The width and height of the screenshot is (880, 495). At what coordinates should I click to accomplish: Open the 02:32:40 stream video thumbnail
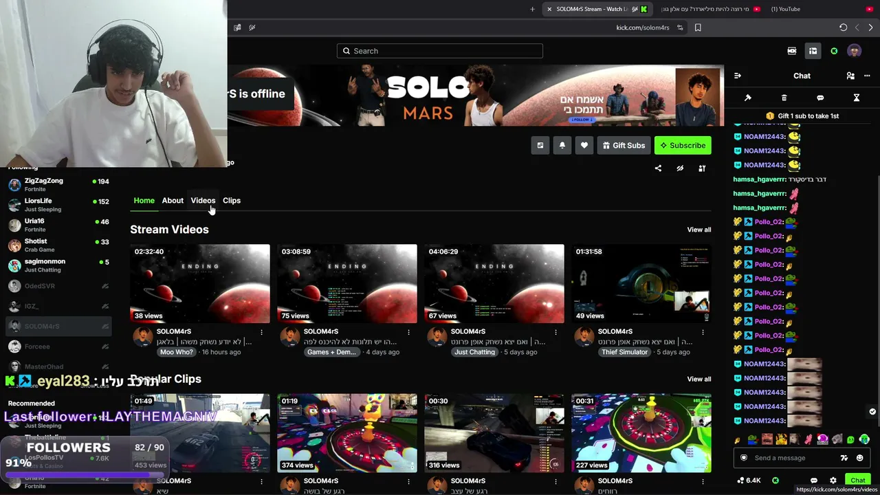[200, 283]
